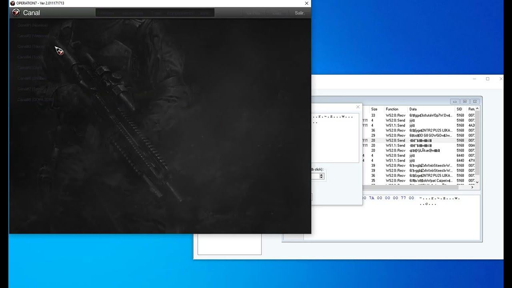This screenshot has width=512, height=288.
Task: Click packet list vertical scrollbar up arrow
Action: click(x=477, y=109)
